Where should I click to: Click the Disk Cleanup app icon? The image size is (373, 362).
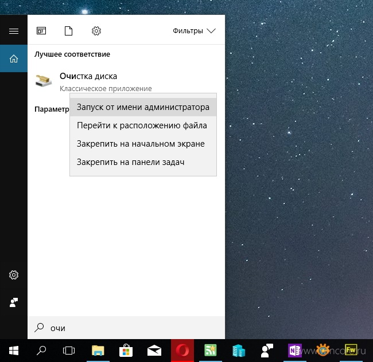pos(43,80)
